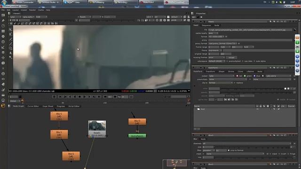Toggle the replace checkbox
301x169 pixels.
[234, 83]
